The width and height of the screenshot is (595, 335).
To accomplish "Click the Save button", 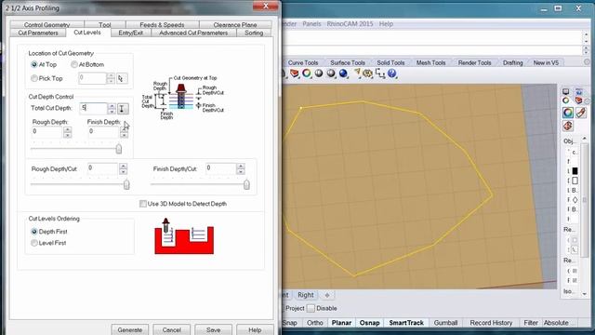I will [x=213, y=329].
